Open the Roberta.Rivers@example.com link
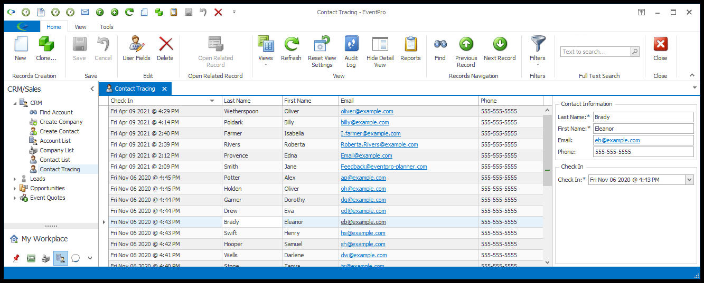The image size is (704, 283). point(379,144)
